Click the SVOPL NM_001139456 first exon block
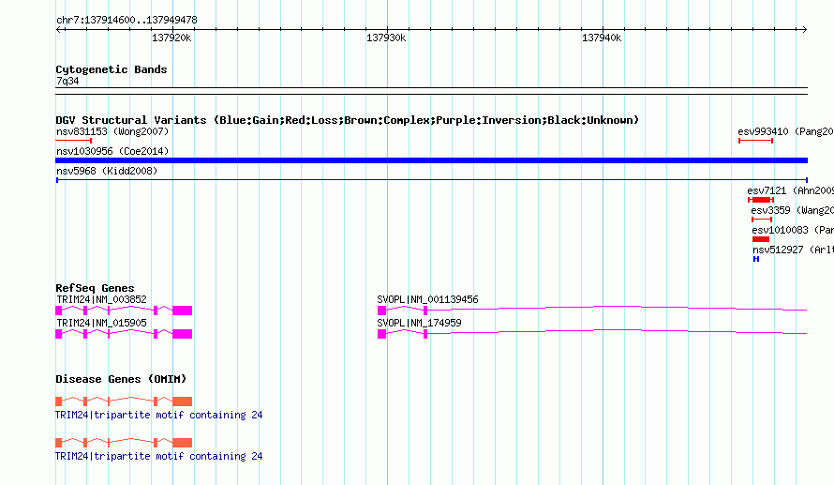This screenshot has width=834, height=485. [381, 311]
